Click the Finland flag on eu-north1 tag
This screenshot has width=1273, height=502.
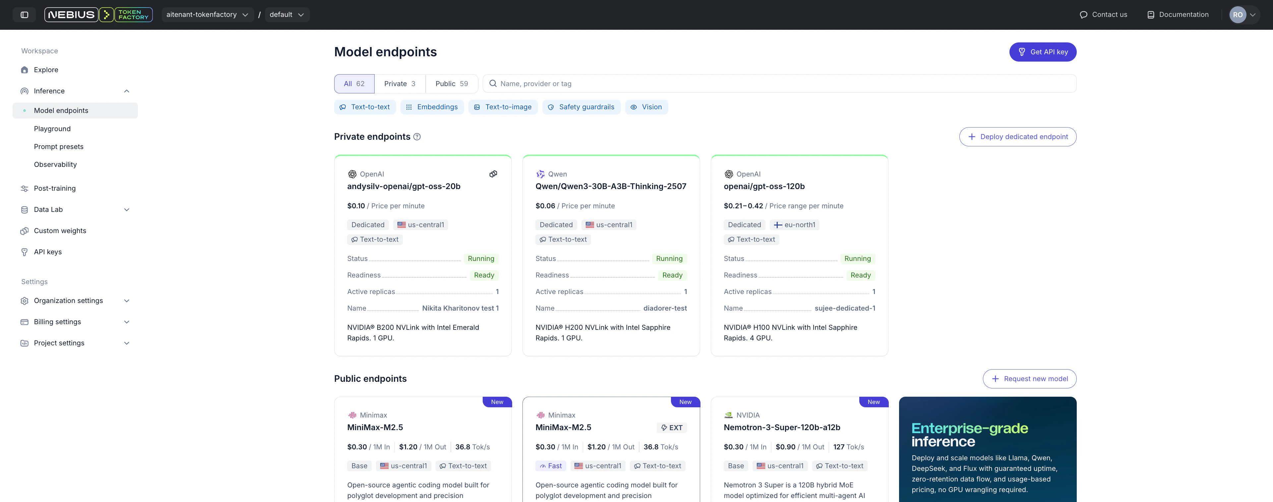coord(778,225)
